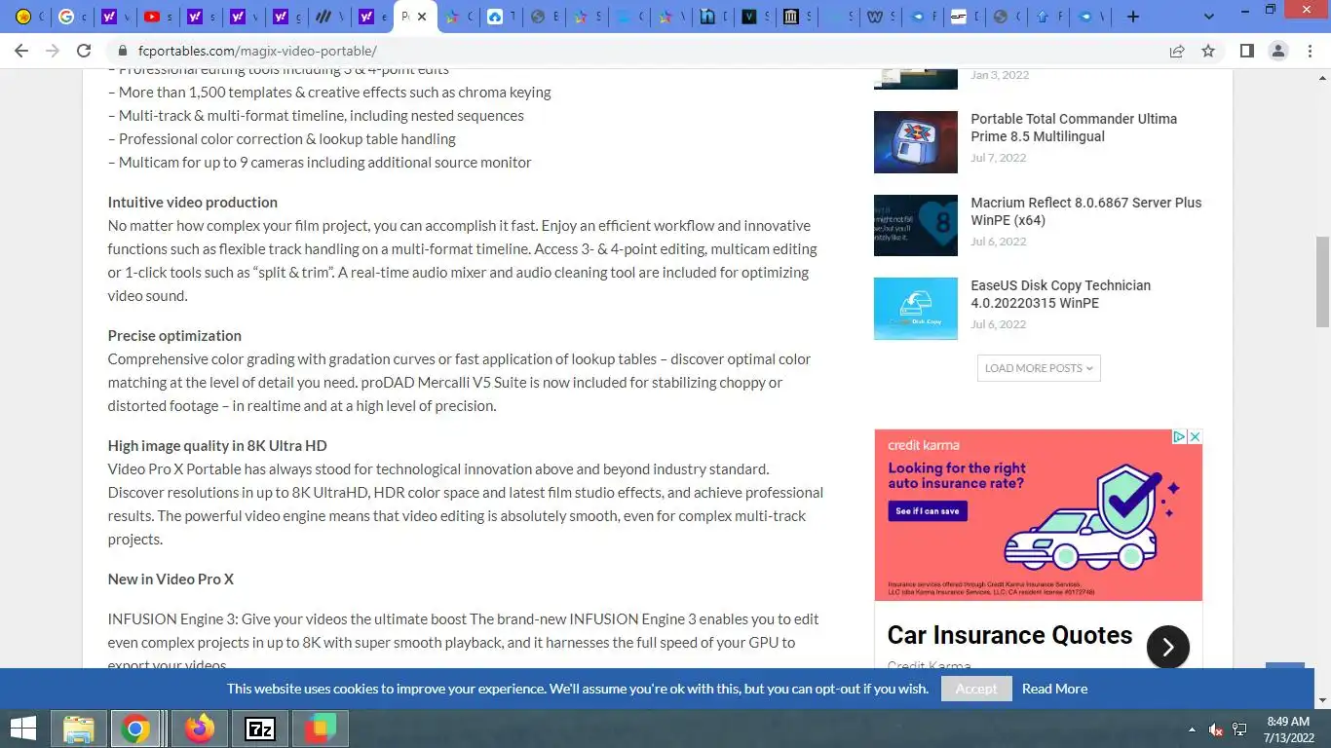Open the red-green app in taskbar
This screenshot has height=748, width=1331.
point(321,729)
